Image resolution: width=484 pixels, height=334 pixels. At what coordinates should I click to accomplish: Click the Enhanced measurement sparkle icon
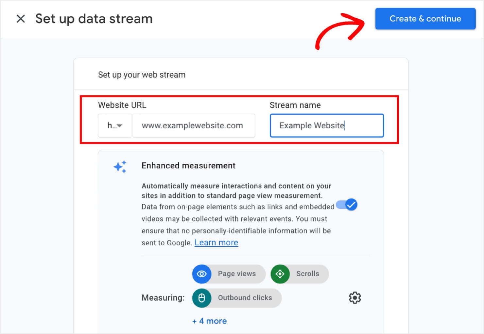point(120,167)
